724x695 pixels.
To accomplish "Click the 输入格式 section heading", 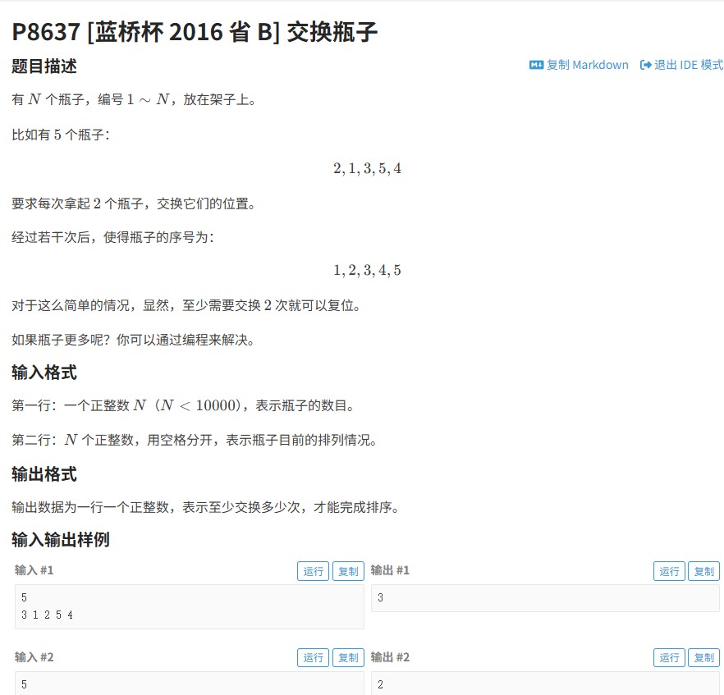I will [44, 373].
